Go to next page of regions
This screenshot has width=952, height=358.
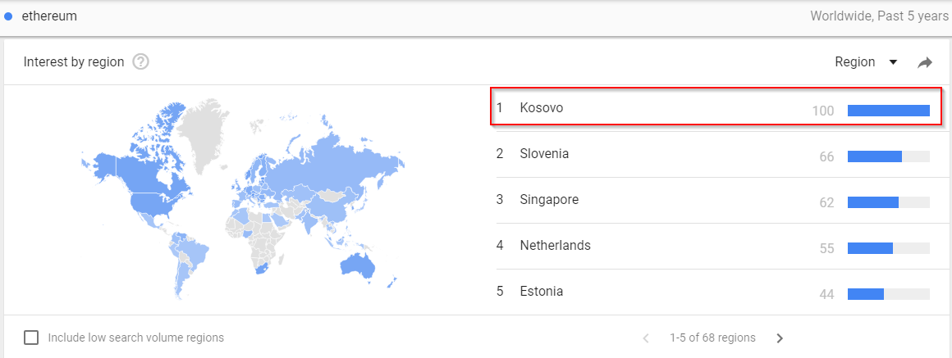click(x=780, y=338)
